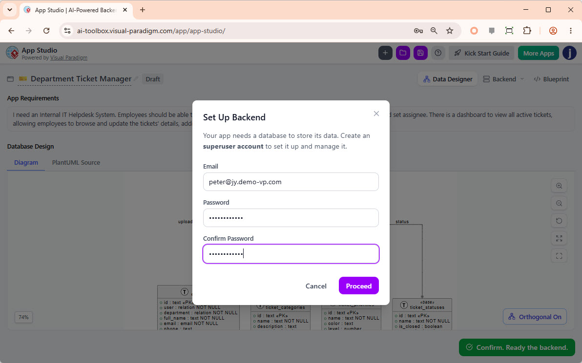Click the Proceed button
Image resolution: width=582 pixels, height=363 pixels.
coord(358,286)
